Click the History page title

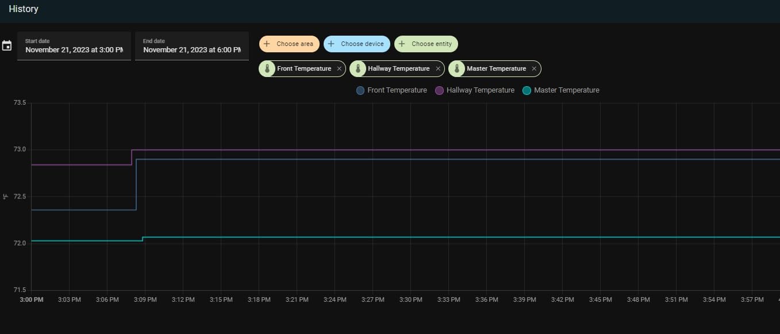click(x=24, y=9)
